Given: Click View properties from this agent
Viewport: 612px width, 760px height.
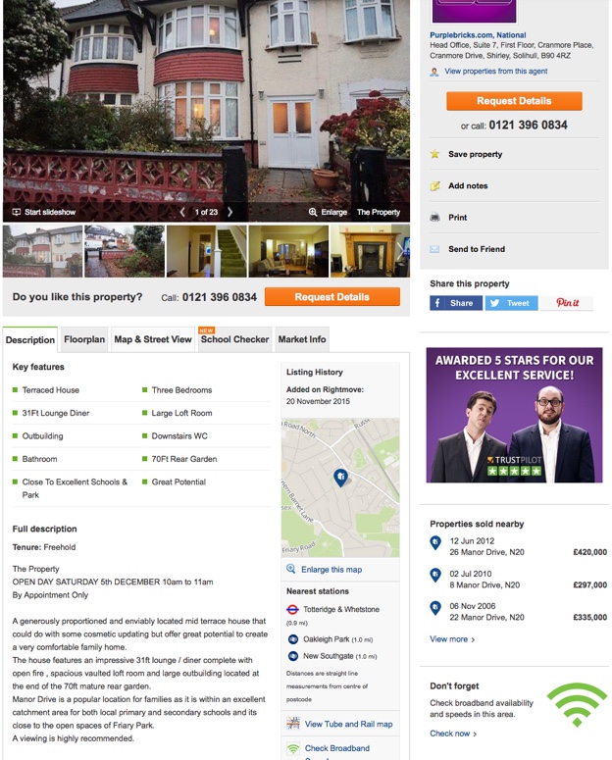Looking at the screenshot, I should [495, 72].
